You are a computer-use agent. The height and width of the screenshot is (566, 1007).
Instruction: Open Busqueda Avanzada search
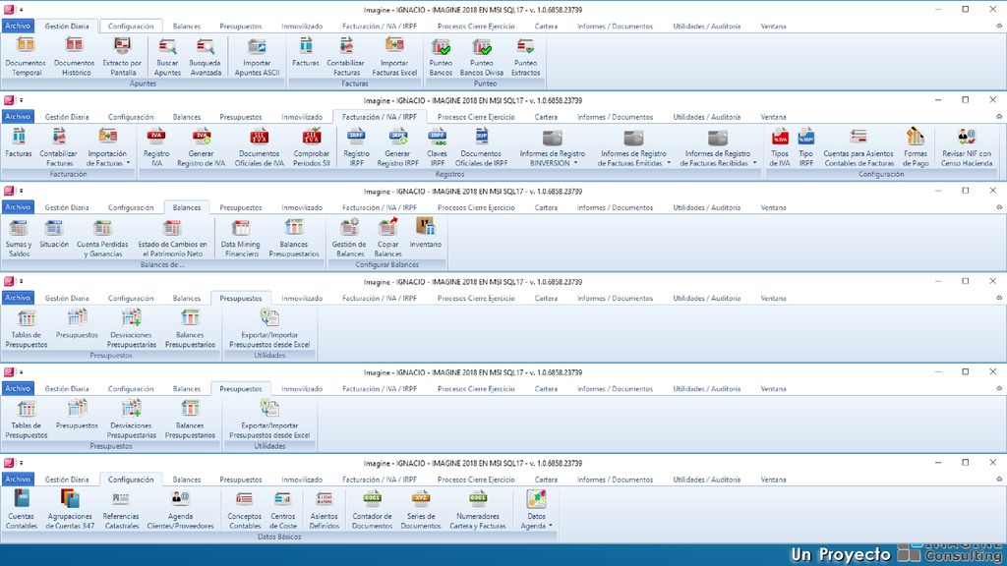(x=206, y=56)
